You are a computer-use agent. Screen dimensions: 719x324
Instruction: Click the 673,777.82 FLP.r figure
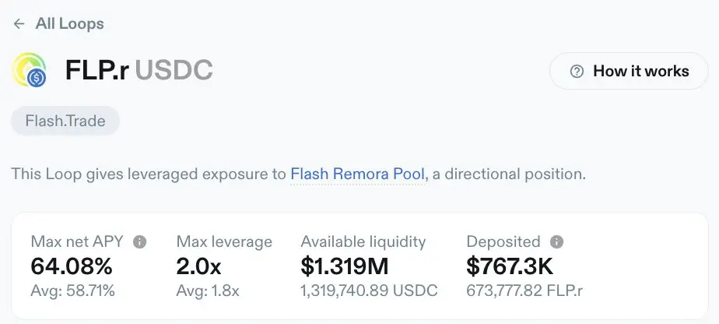click(x=524, y=291)
